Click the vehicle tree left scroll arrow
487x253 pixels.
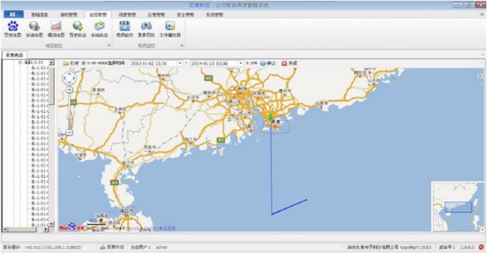pyautogui.click(x=5, y=230)
